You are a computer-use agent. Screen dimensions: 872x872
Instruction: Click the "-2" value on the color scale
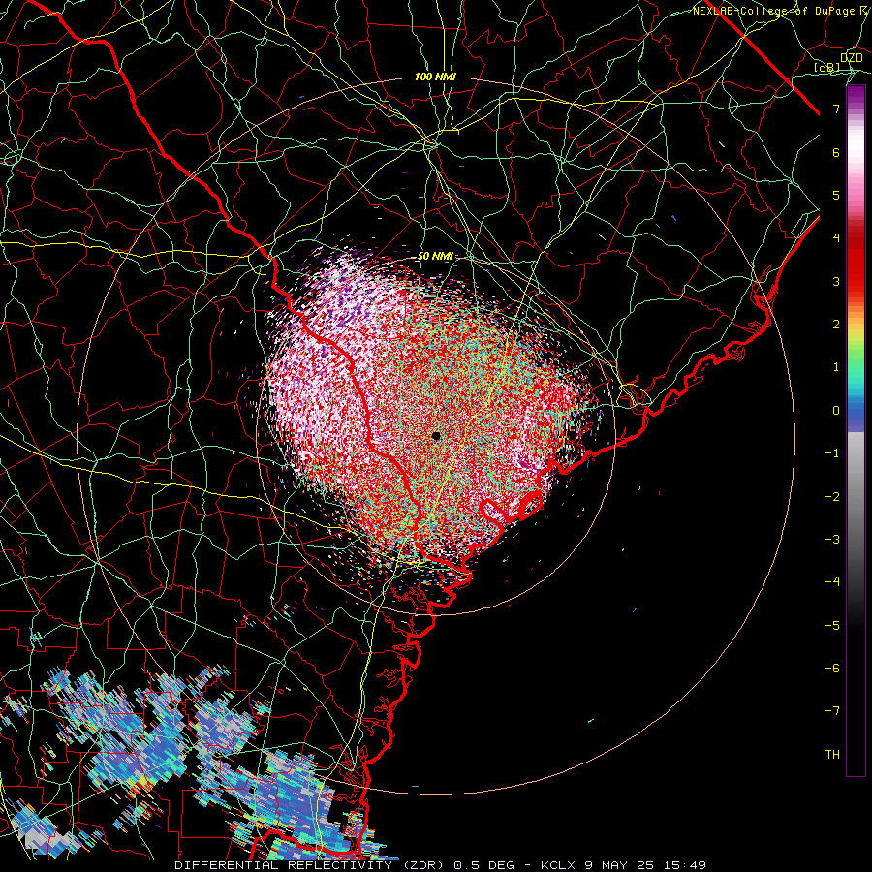click(x=832, y=497)
